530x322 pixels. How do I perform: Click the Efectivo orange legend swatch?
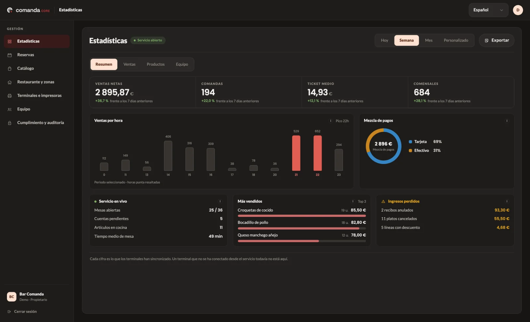410,151
